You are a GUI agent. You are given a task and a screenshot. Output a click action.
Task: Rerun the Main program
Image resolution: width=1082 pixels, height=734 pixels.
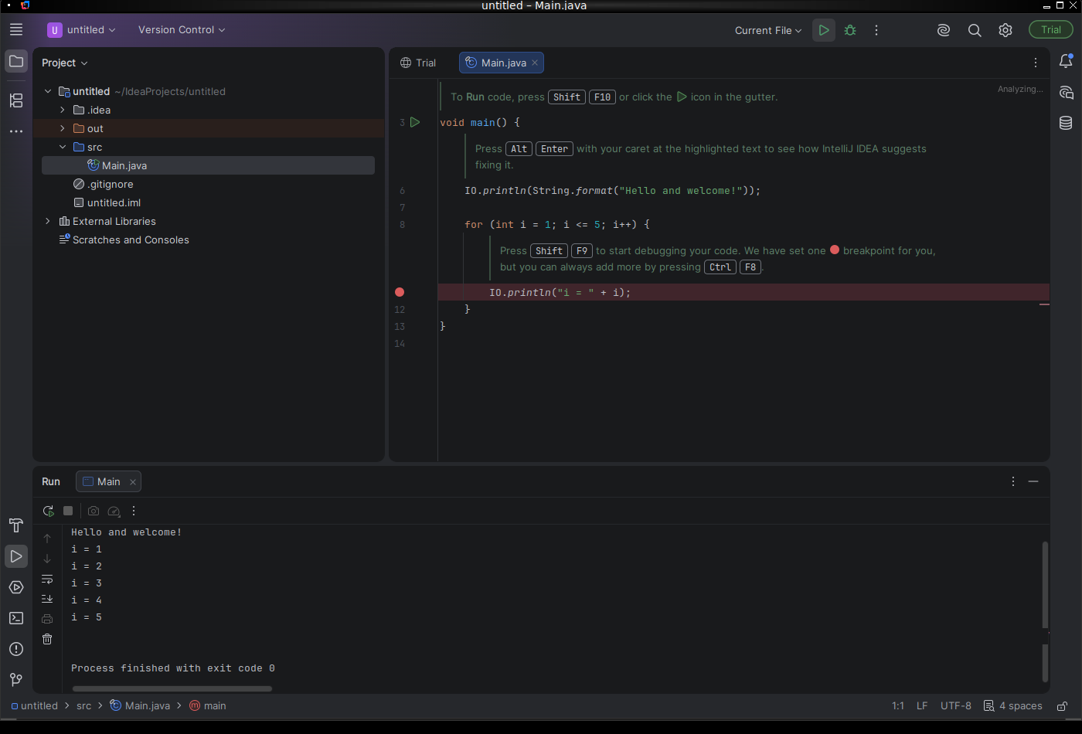coord(48,511)
